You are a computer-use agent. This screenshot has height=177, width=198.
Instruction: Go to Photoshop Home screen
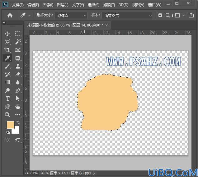coord(10,15)
